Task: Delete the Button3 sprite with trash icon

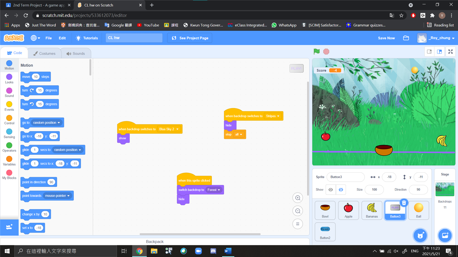Action: coord(404,203)
